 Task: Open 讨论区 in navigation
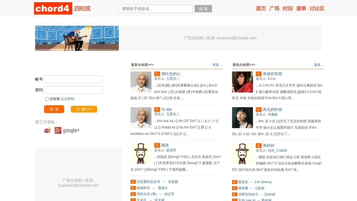[317, 8]
